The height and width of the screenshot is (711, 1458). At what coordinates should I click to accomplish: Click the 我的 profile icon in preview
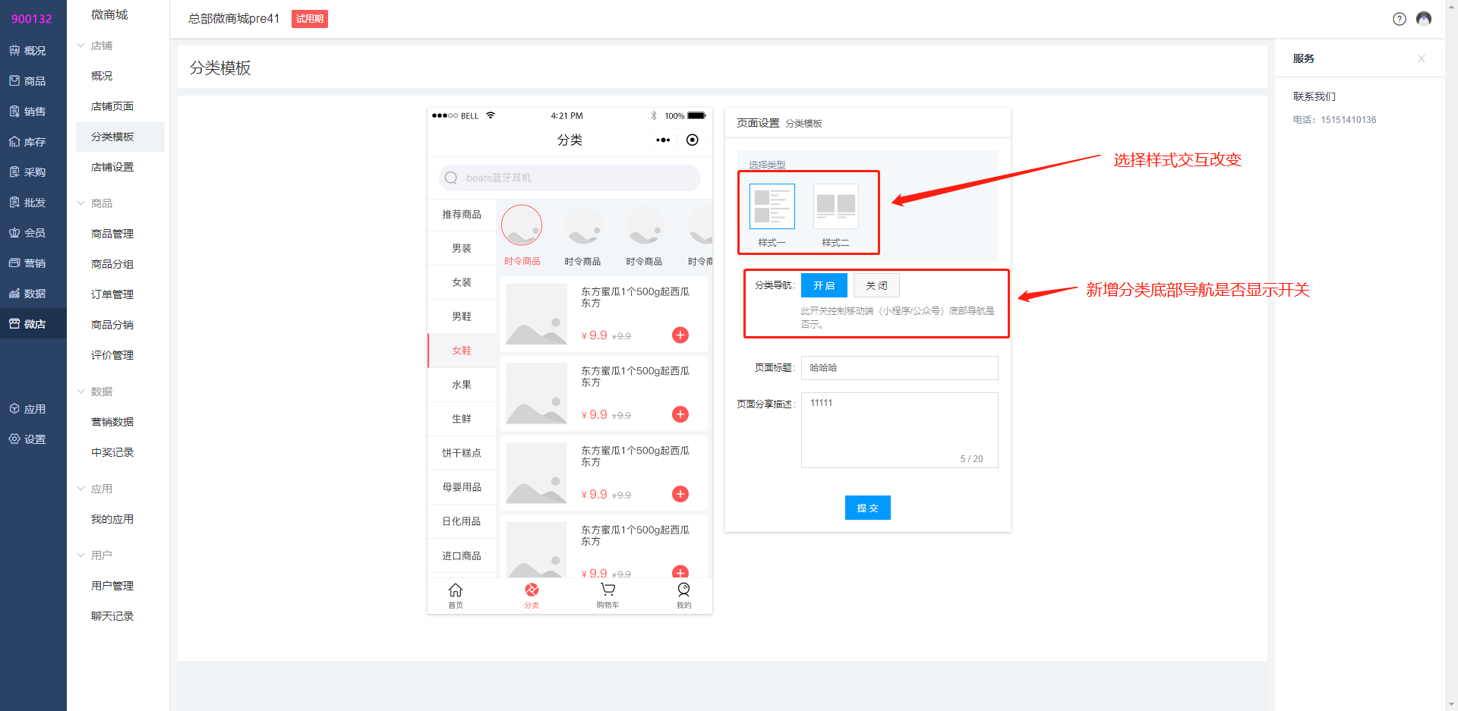click(683, 590)
